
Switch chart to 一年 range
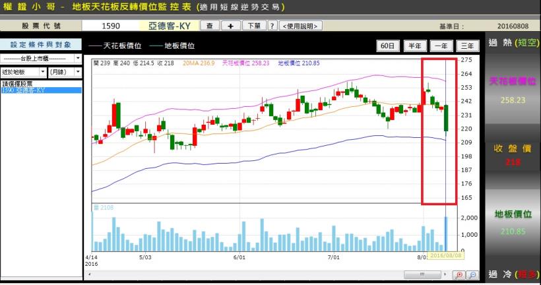(441, 46)
